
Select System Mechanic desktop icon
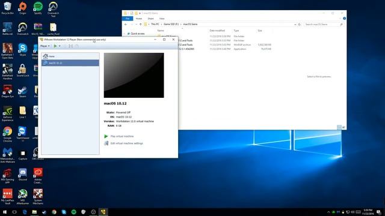pos(38,197)
